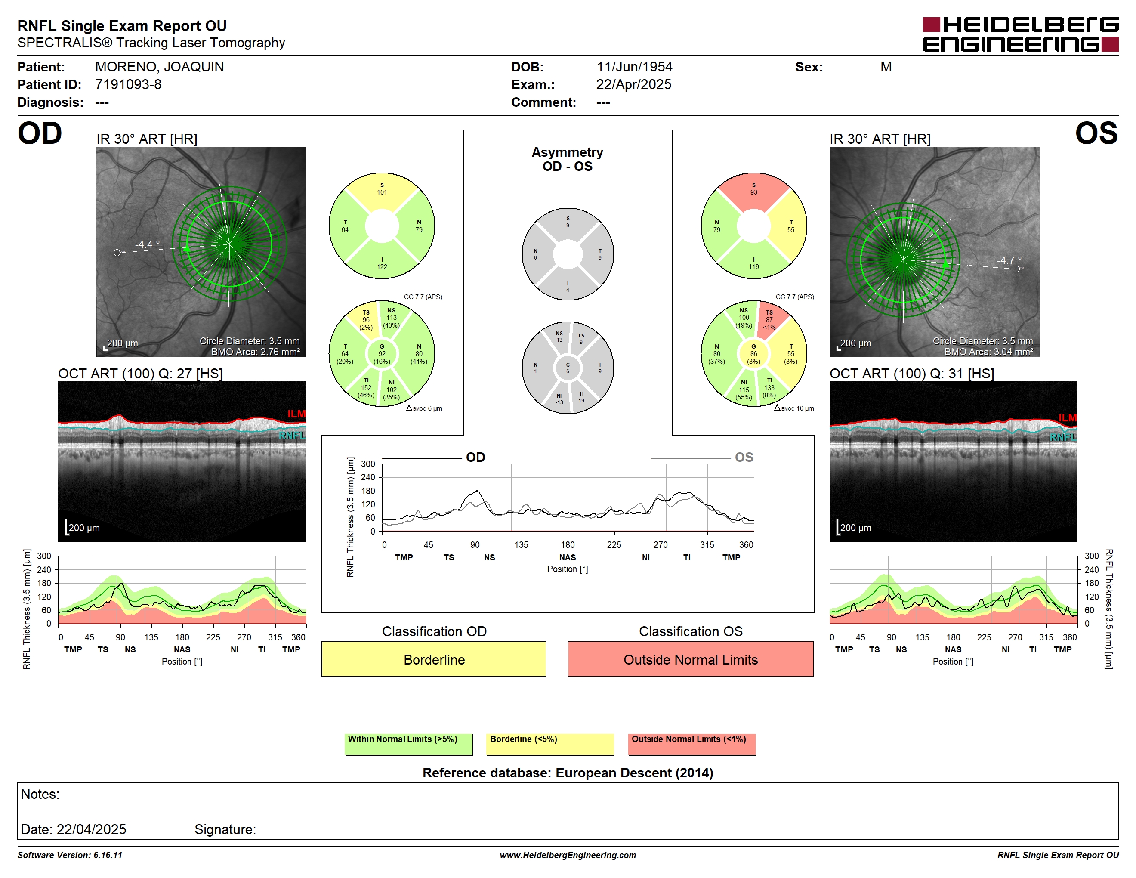Click the OS BMO Area 3.04 mm² text

(989, 352)
